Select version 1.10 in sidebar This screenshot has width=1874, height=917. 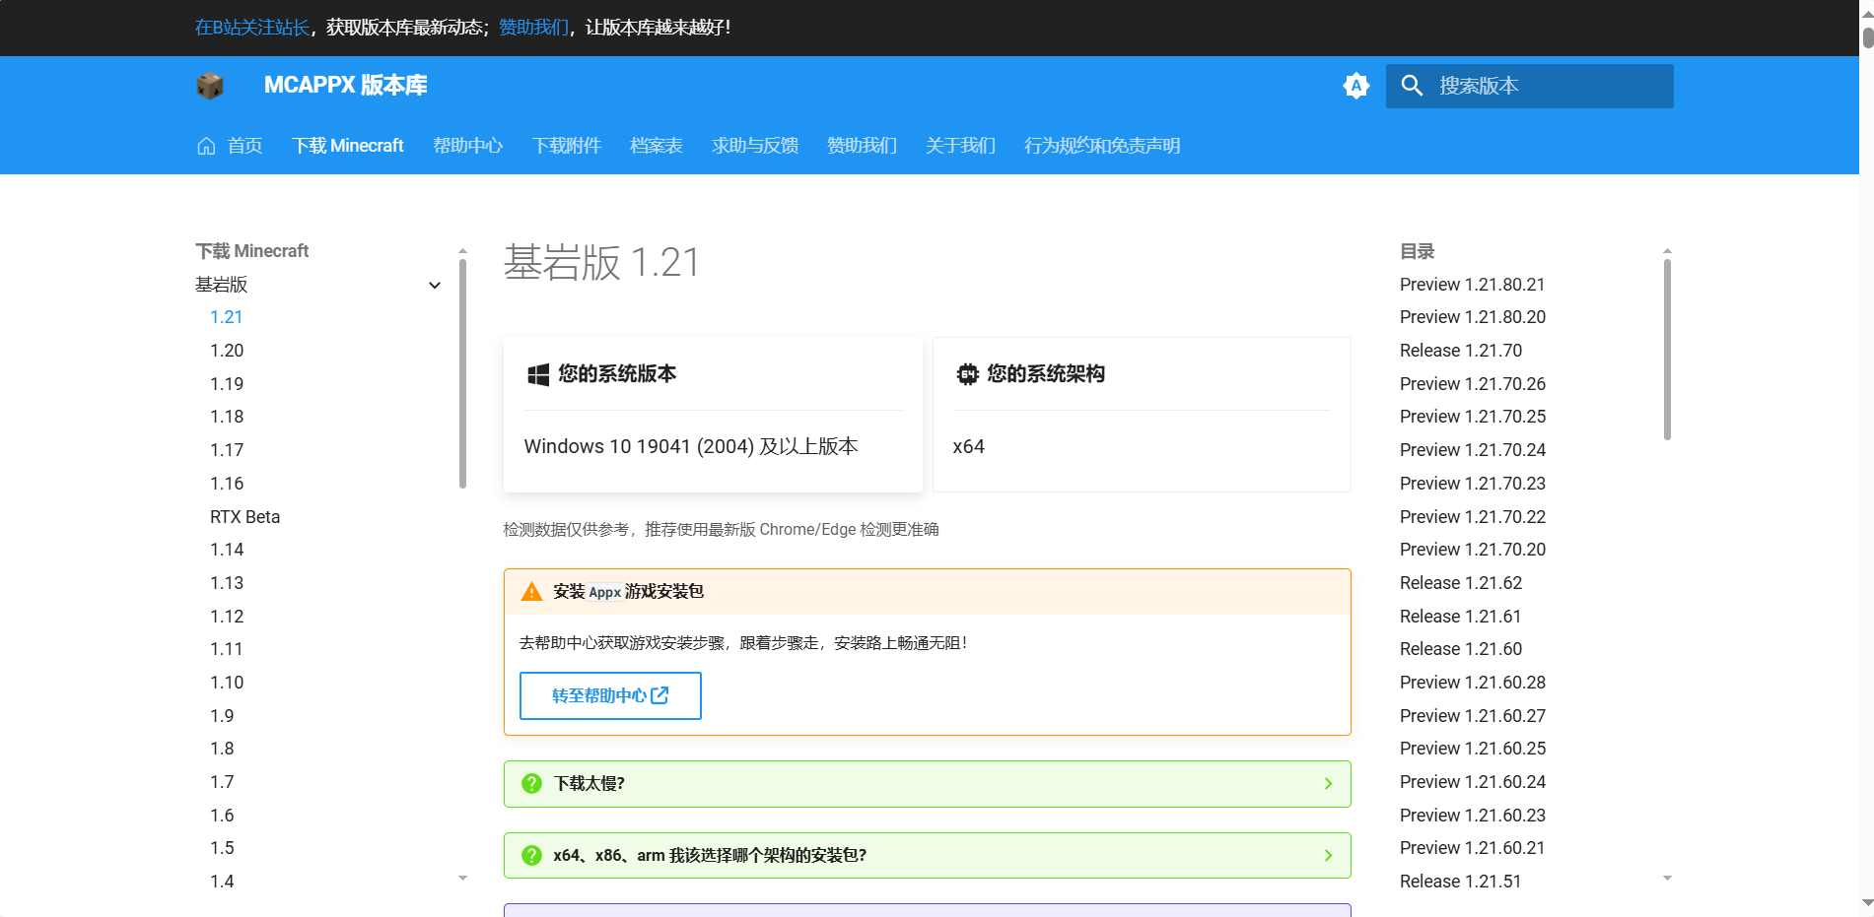pyautogui.click(x=227, y=683)
